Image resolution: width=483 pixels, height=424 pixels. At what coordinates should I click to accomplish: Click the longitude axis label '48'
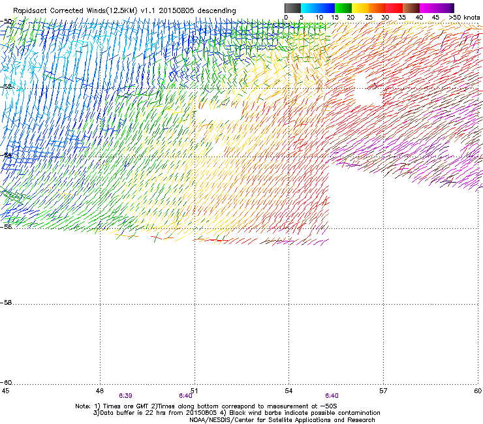click(100, 391)
